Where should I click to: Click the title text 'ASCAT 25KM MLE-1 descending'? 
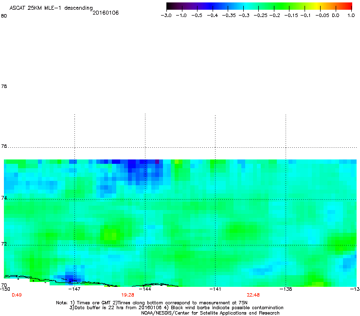click(51, 8)
